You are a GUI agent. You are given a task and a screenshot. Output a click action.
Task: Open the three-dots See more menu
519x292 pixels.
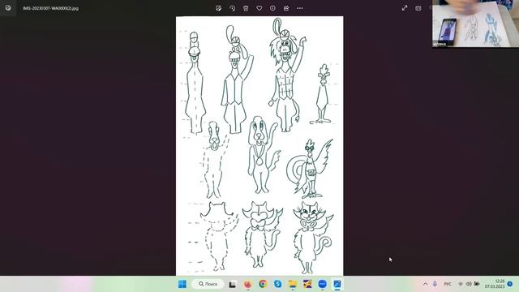tap(300, 8)
